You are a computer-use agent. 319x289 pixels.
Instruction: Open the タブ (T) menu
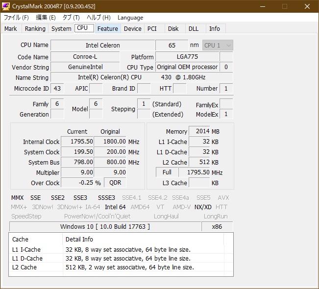click(x=71, y=18)
